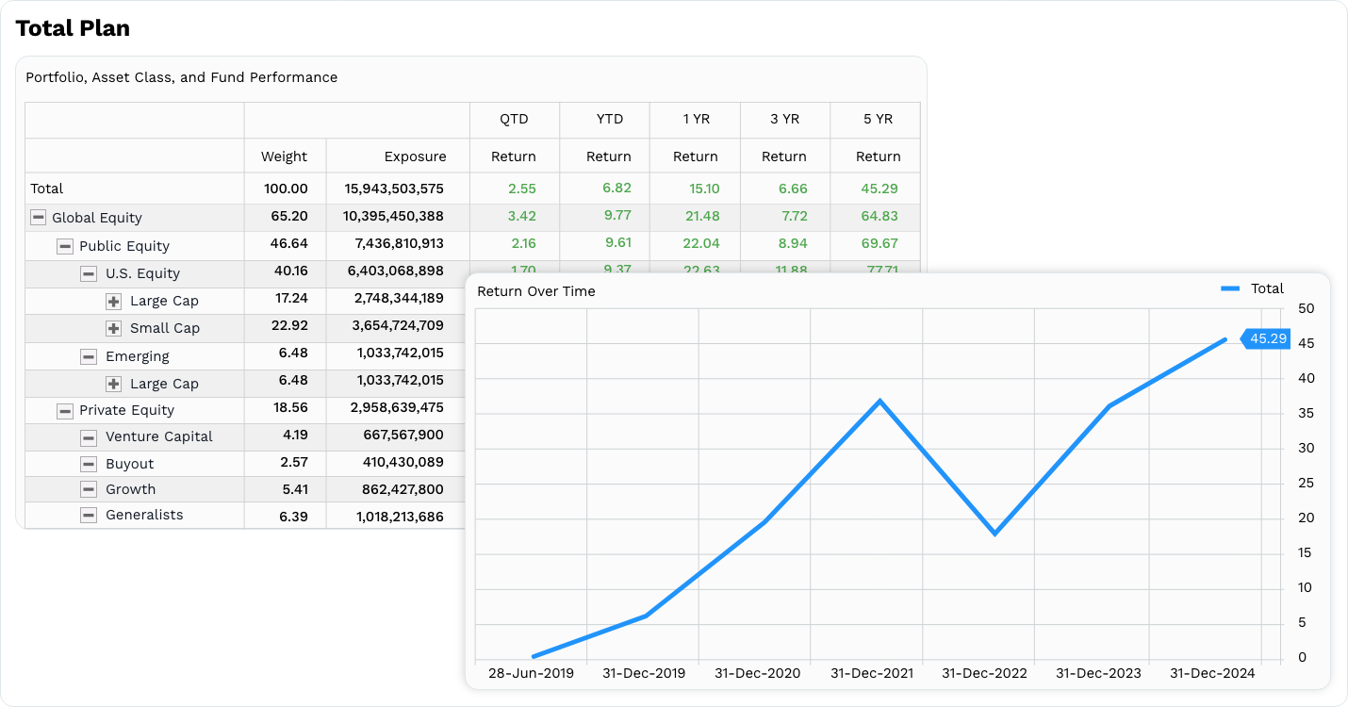The width and height of the screenshot is (1348, 707).
Task: Select the 31-Dec-2021 axis label
Action: click(x=870, y=673)
